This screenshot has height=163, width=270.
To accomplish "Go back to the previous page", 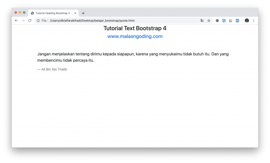I will (16, 21).
